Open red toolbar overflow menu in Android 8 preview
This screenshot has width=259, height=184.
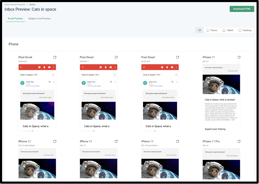[x=176, y=67]
